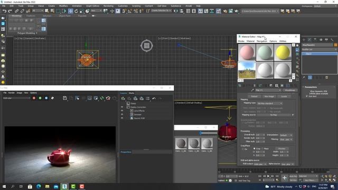Screen dimensions: 338x190
Task: Click the sample type sphere icon in Material Editor
Action: [x=297, y=45]
